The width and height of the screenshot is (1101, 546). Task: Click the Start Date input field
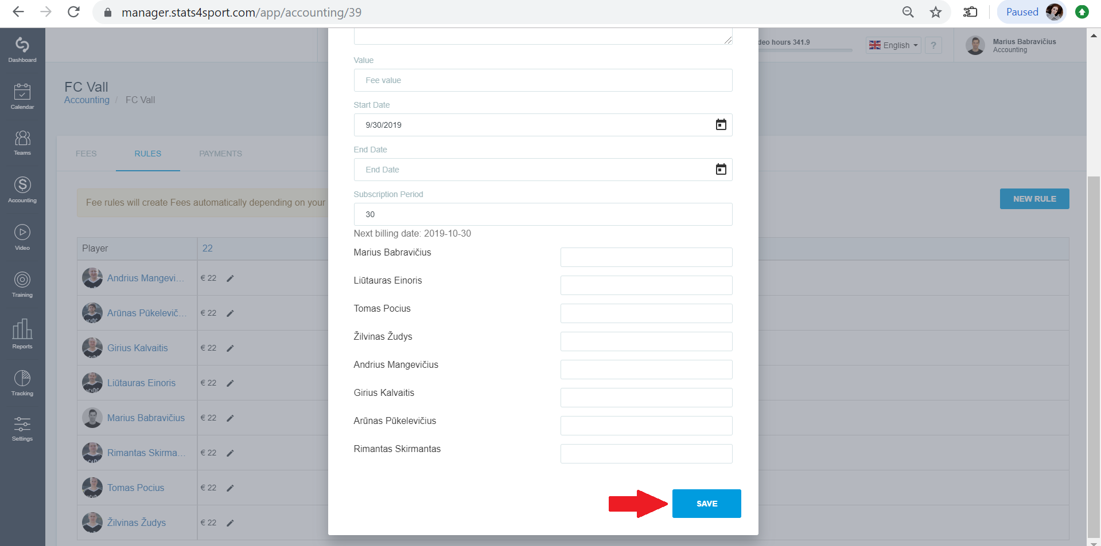(x=543, y=125)
